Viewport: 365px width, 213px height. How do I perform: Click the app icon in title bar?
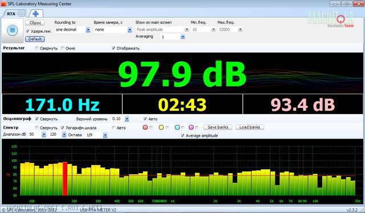tap(3, 4)
